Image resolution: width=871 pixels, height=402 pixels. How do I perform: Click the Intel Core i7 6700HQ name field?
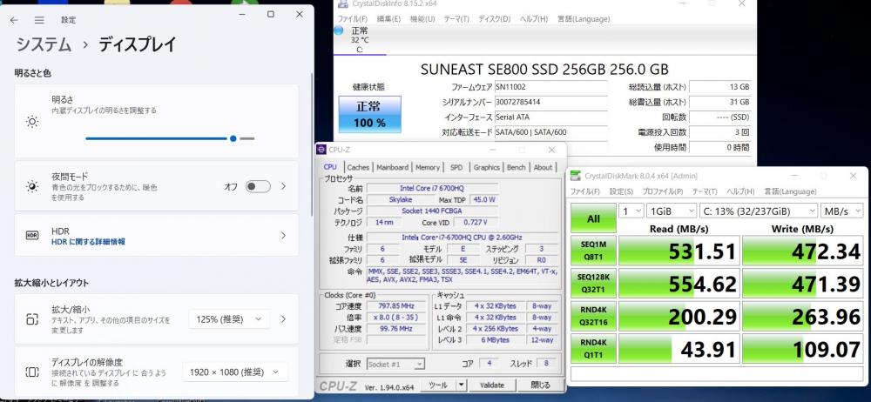[x=432, y=188]
